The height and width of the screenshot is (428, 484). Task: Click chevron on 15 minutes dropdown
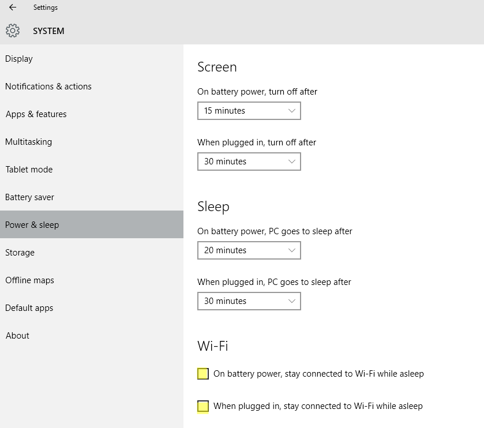pos(292,111)
